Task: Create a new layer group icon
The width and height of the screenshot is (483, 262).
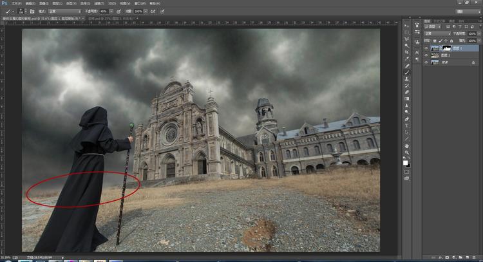Action: [x=460, y=257]
